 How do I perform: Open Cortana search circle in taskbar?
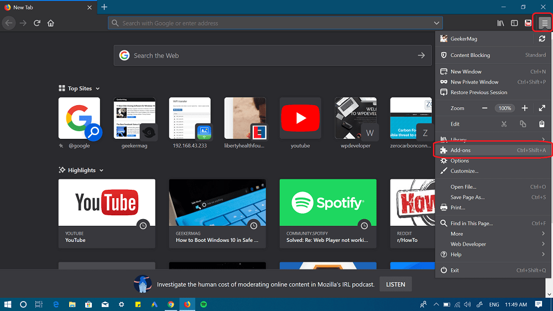click(23, 304)
